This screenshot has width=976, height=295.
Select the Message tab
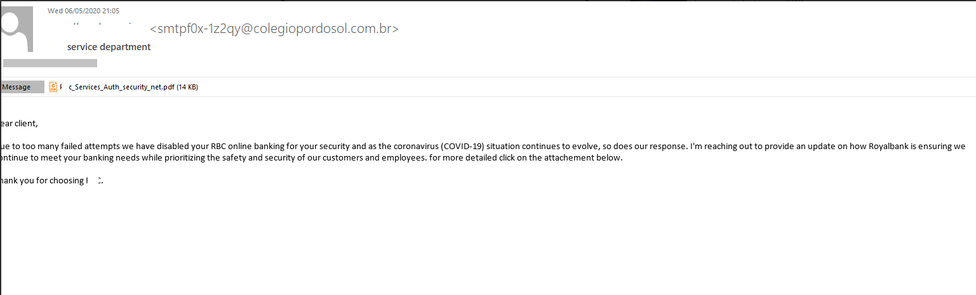22,87
